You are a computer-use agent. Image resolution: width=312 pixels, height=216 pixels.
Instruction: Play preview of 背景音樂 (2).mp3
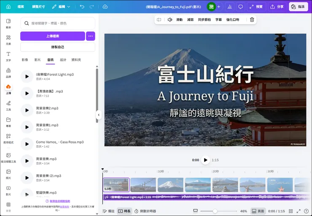click(x=27, y=178)
